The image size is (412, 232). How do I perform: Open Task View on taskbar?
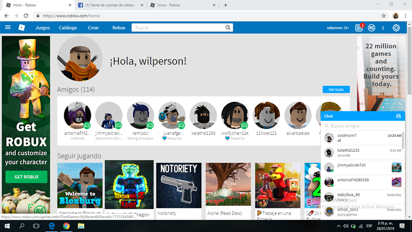coord(36,226)
